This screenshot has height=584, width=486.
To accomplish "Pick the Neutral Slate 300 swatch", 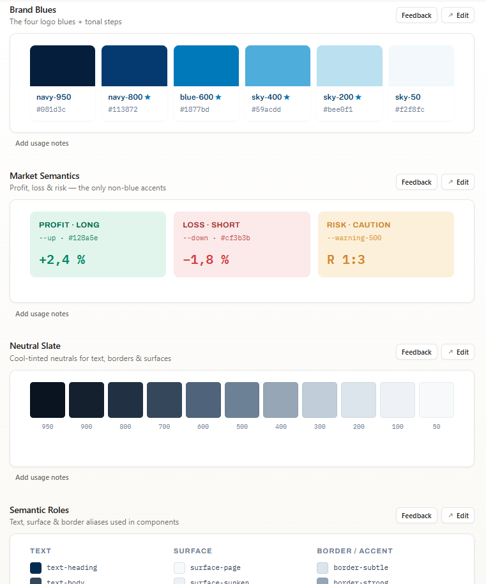I will point(320,400).
